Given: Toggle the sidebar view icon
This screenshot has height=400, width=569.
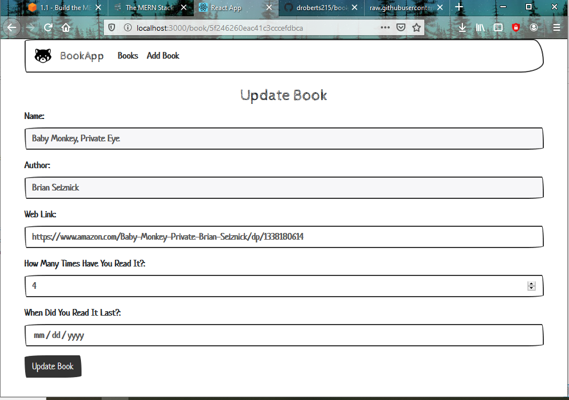Looking at the screenshot, I should (x=498, y=27).
